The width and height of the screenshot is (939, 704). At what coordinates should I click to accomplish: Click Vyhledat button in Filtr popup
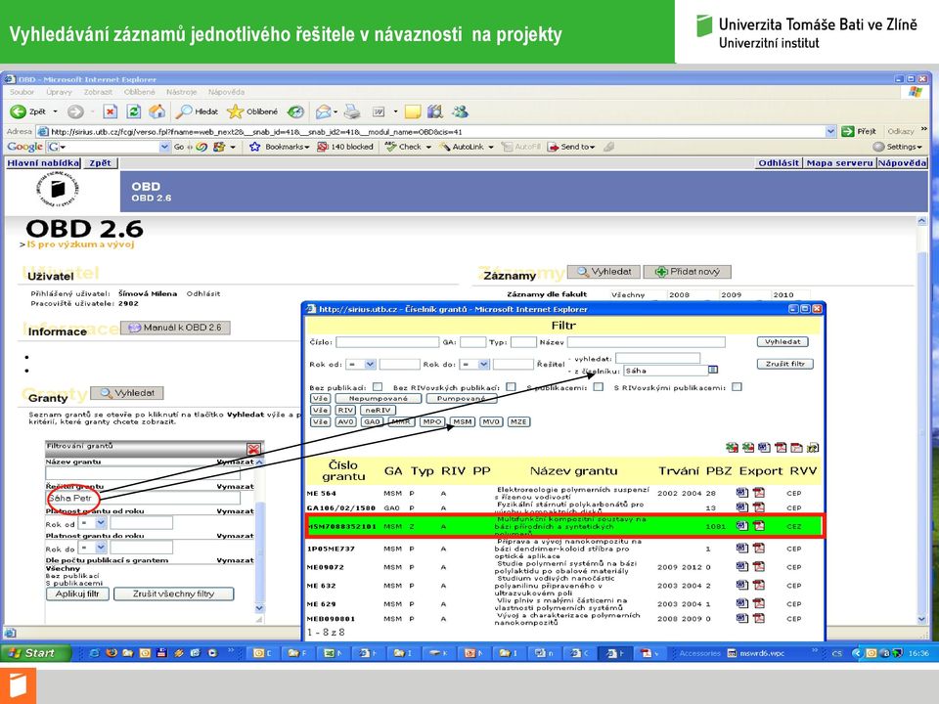(782, 342)
